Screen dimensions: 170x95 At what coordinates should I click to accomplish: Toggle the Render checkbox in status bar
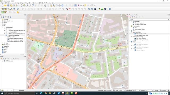pyautogui.click(x=154, y=90)
